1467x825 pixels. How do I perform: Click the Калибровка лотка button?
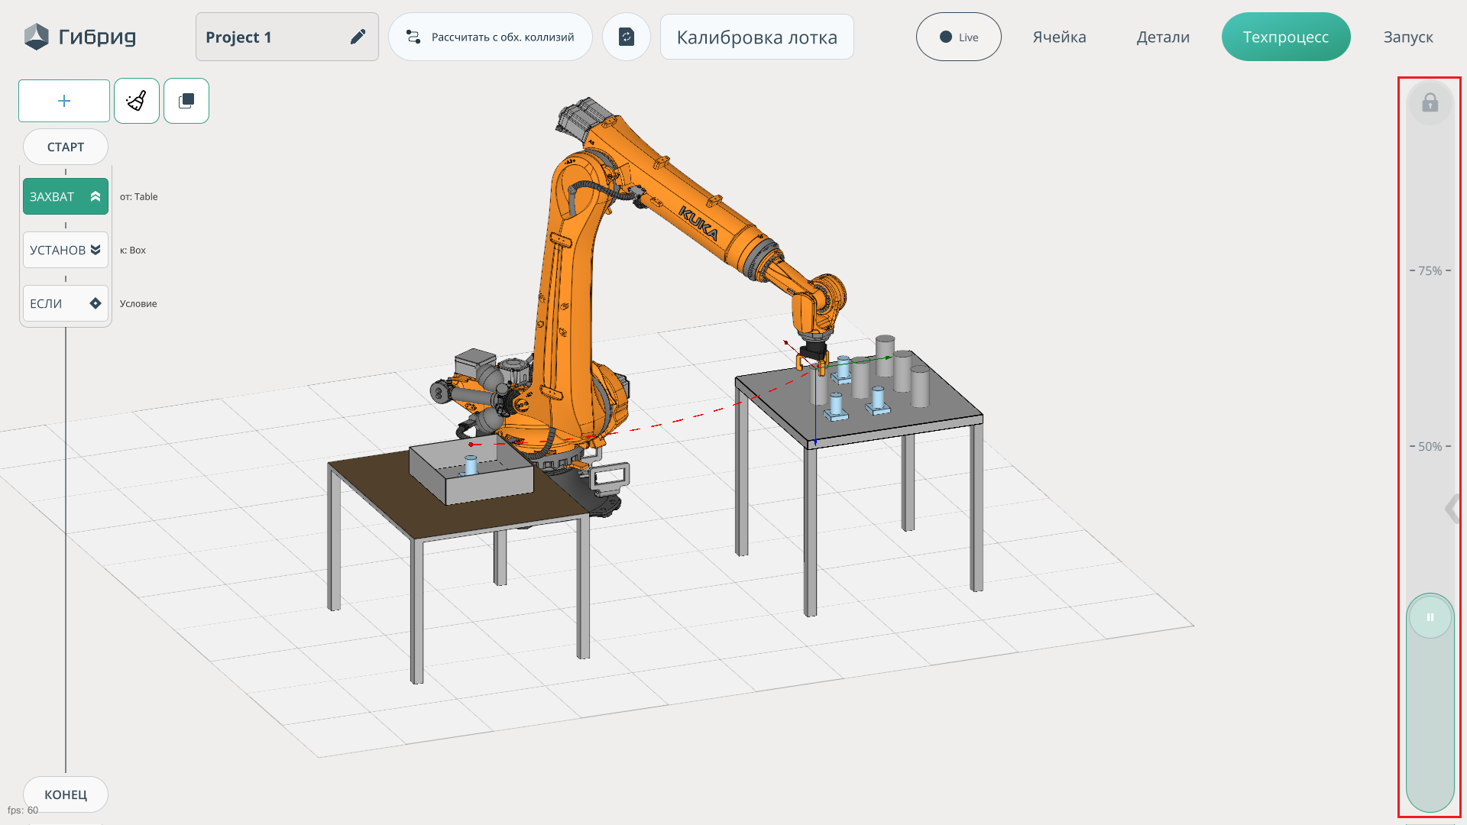[756, 37]
